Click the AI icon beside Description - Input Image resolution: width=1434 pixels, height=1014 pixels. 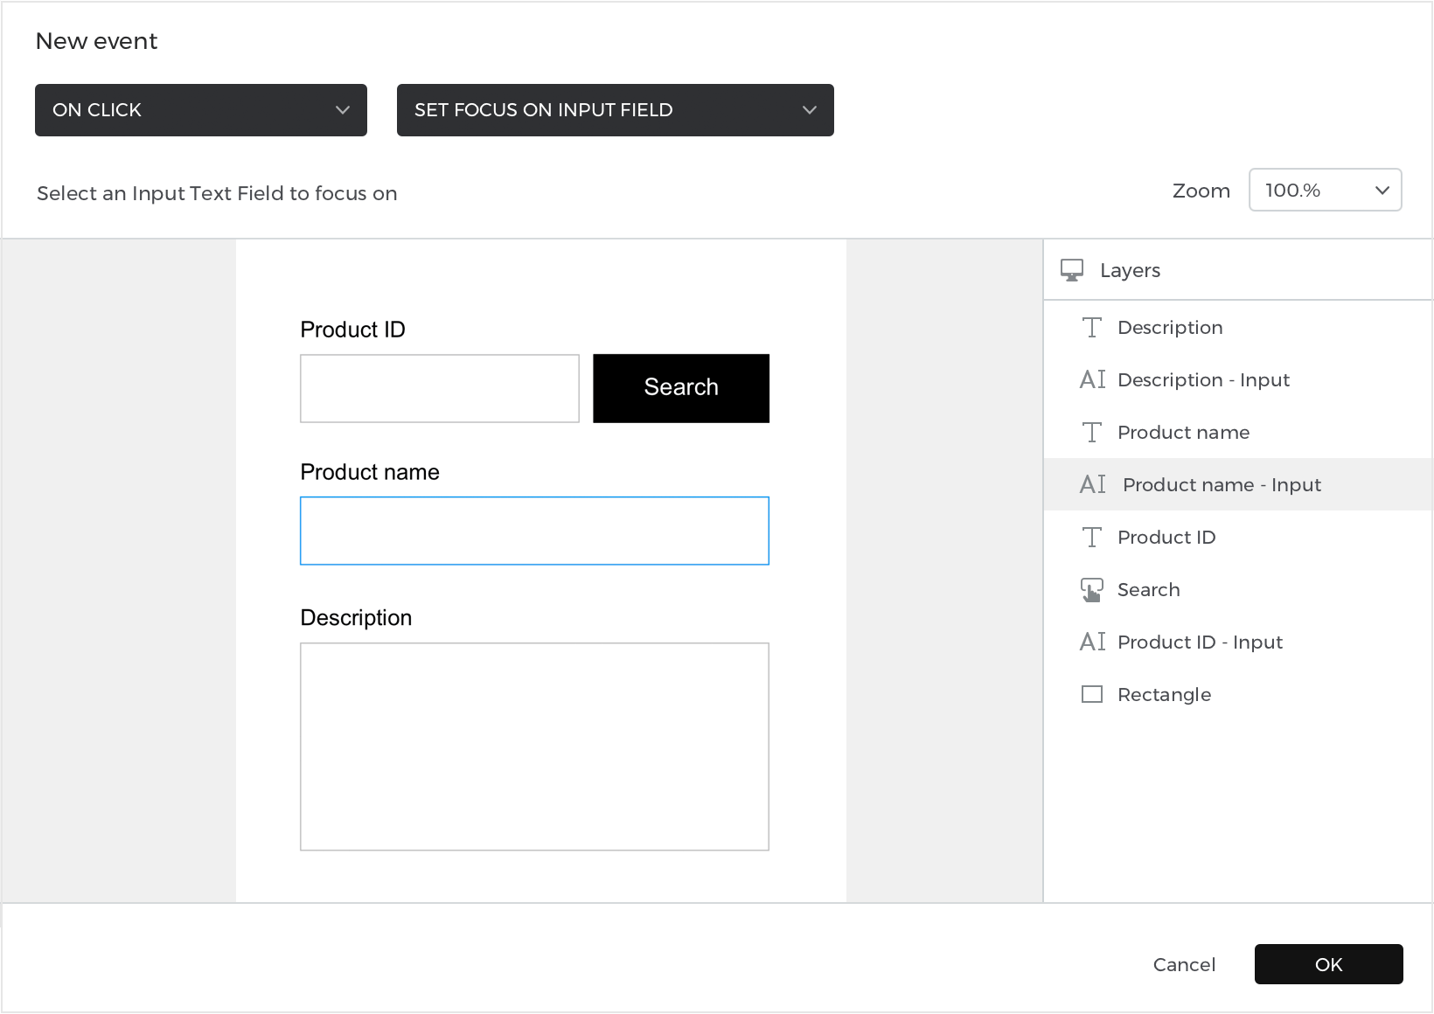[1092, 379]
